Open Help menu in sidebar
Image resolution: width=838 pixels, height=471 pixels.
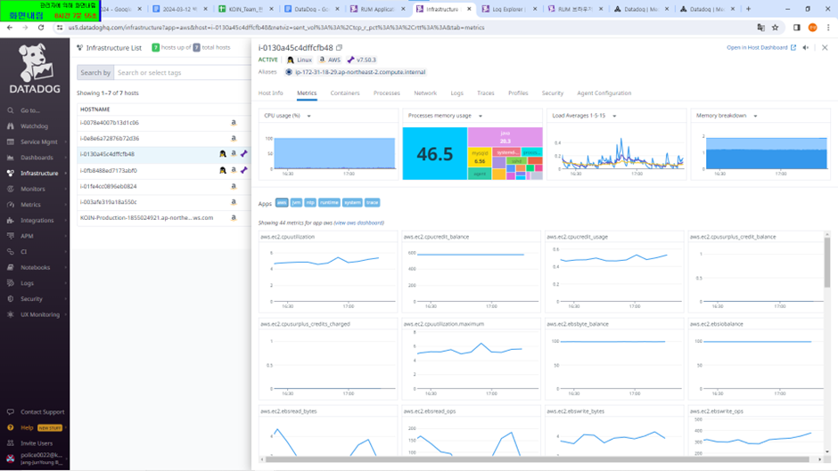[x=27, y=427]
